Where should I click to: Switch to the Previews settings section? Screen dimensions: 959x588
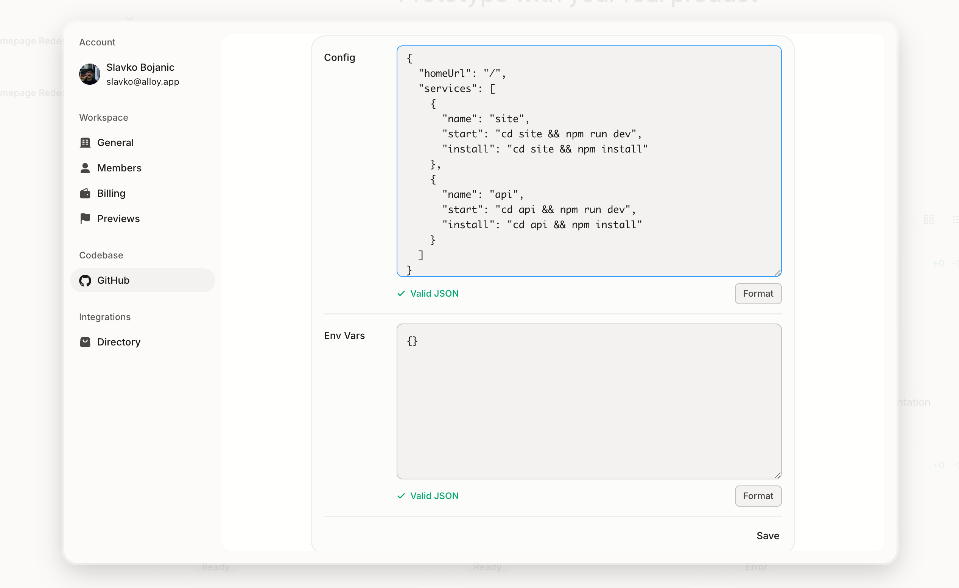tap(118, 219)
